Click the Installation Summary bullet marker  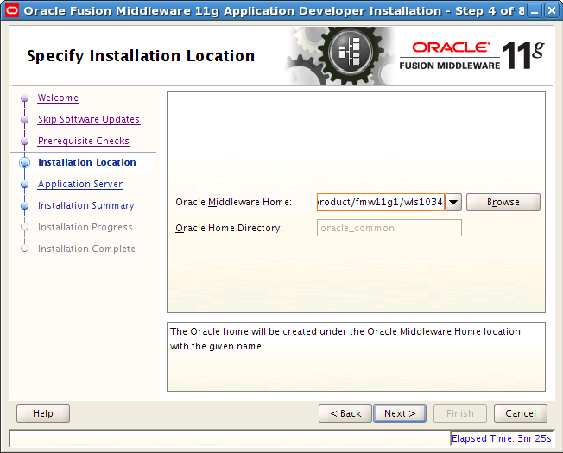pos(24,206)
